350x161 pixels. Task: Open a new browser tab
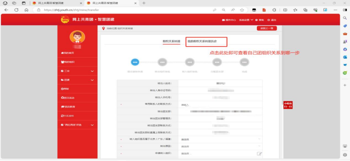click(144, 3)
